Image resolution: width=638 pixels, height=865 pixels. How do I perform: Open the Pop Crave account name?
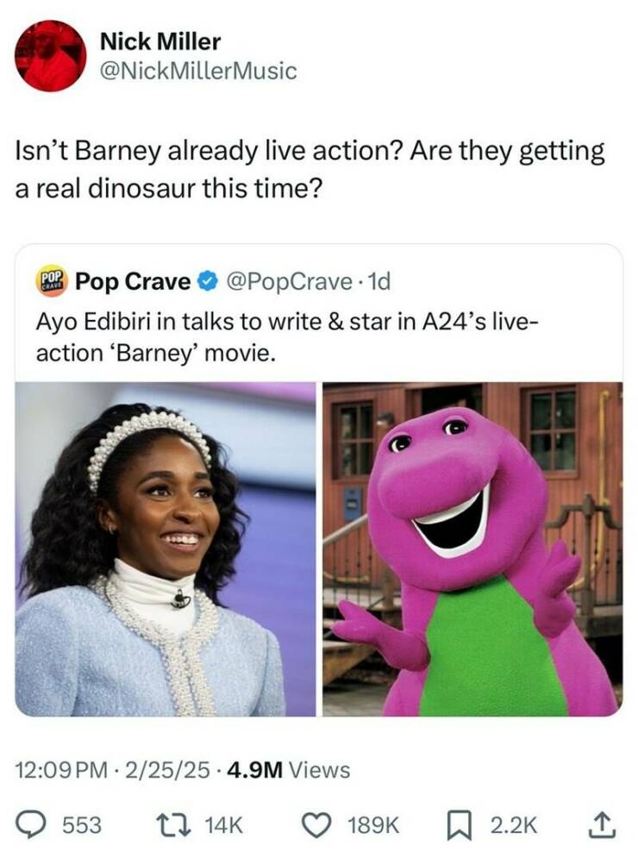(133, 281)
